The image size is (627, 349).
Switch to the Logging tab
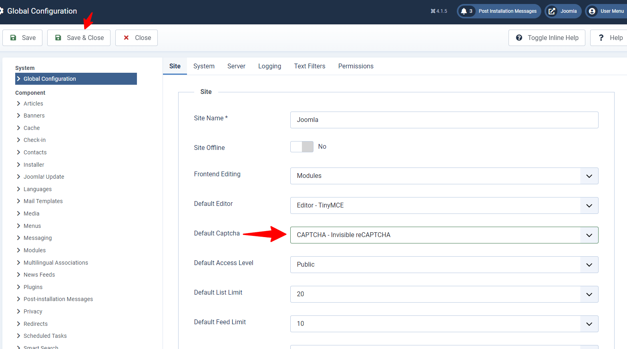pos(269,66)
